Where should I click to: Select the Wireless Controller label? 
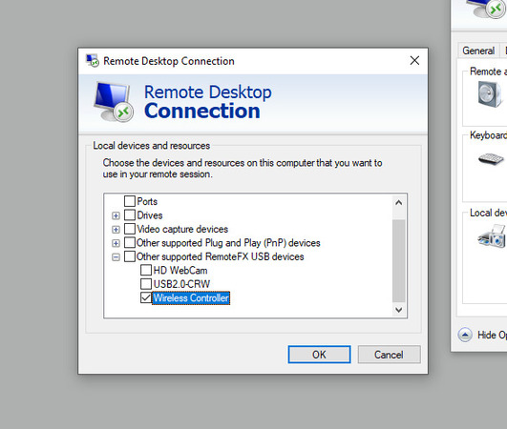click(x=191, y=297)
